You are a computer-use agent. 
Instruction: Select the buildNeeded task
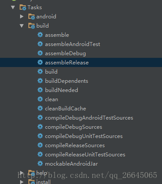tap(62, 90)
